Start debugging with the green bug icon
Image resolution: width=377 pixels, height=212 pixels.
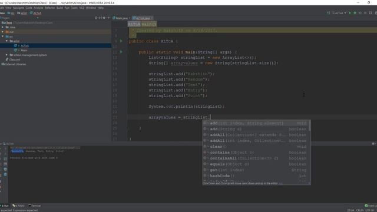(355, 13)
